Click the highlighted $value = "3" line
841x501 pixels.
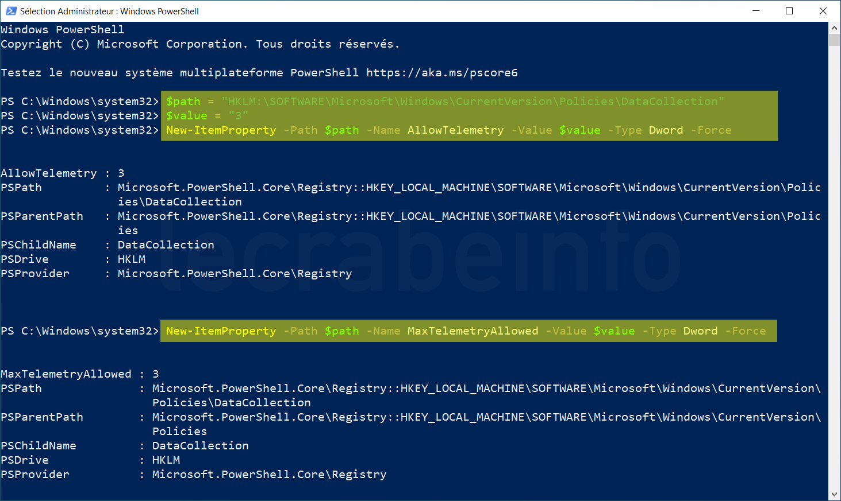pos(207,116)
